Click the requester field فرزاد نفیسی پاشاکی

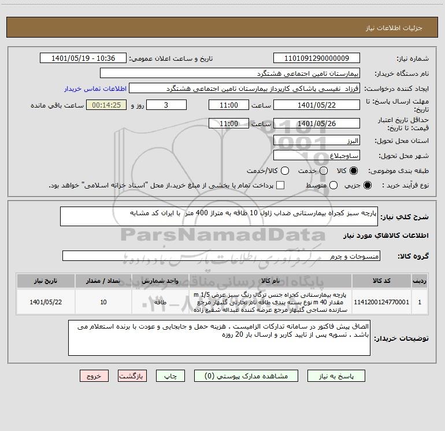point(244,88)
